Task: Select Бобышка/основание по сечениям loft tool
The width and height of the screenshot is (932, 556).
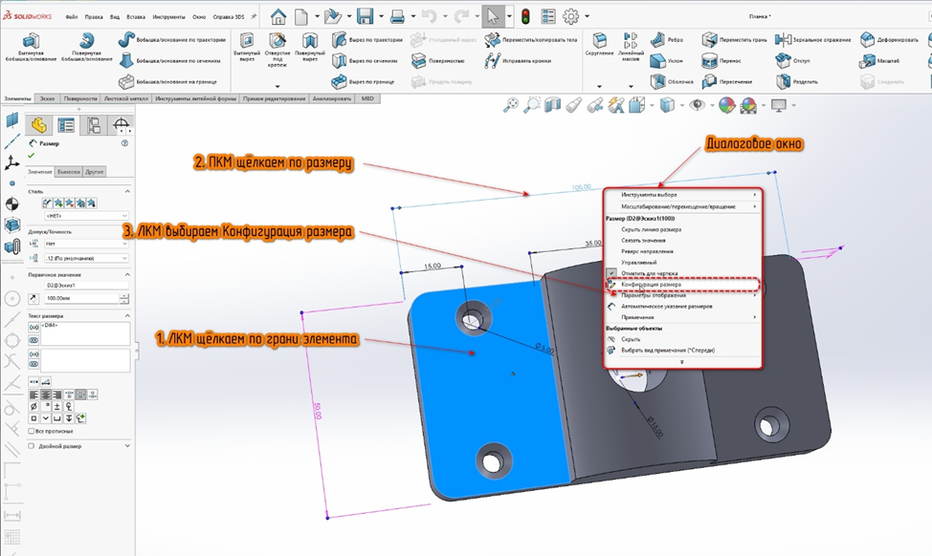Action: tap(169, 60)
